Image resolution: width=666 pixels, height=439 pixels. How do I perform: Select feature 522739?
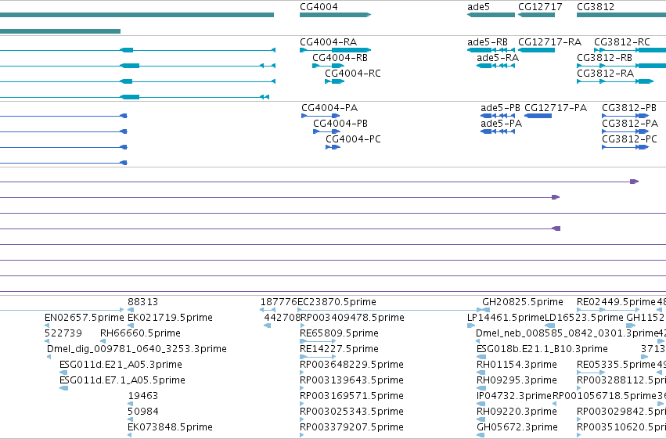point(47,341)
